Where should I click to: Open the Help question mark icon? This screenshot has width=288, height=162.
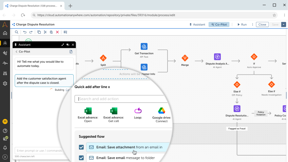click(x=5, y=131)
